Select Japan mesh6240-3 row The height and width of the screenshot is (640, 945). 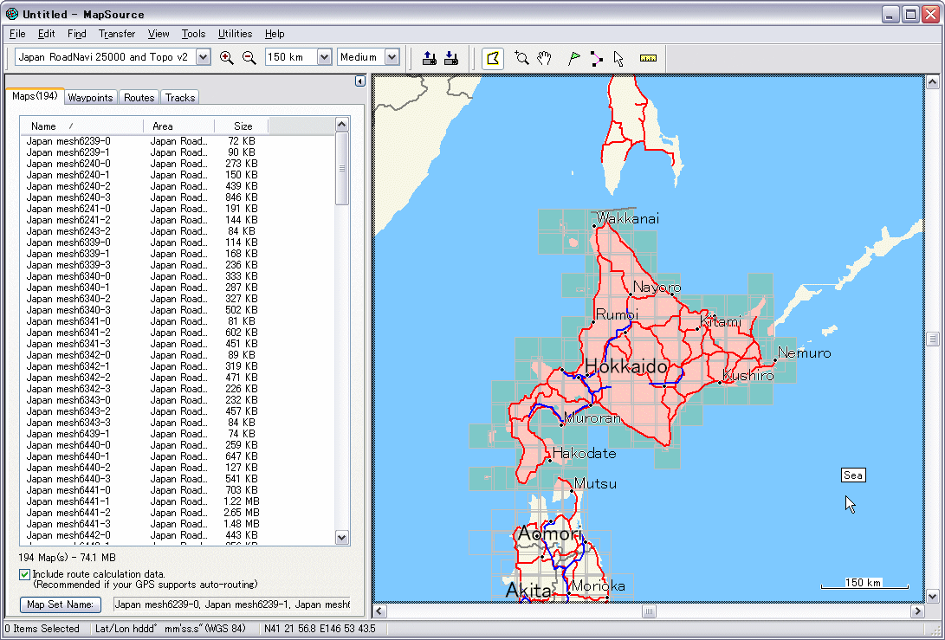(x=178, y=197)
